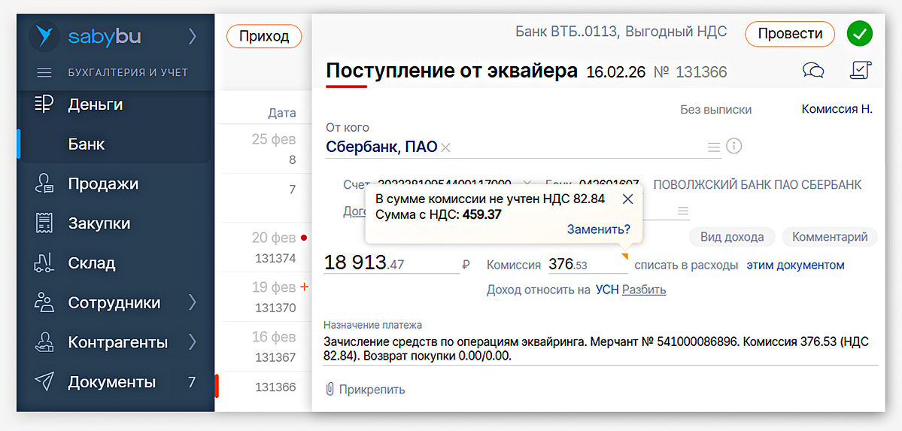Open the document certificate icon
Screen dimensions: 902x431
click(859, 71)
